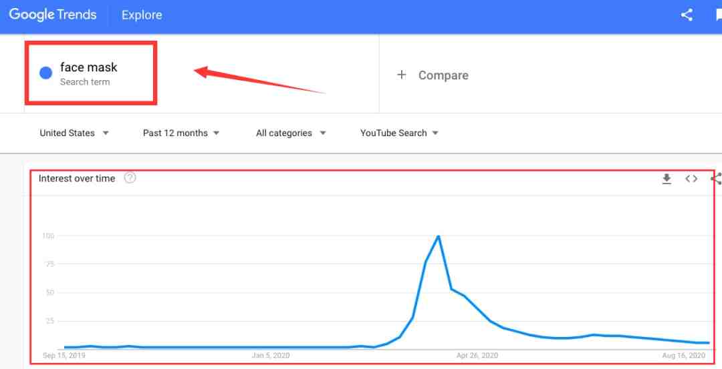Open the Google Trends logo home link
The image size is (722, 369).
tap(53, 15)
